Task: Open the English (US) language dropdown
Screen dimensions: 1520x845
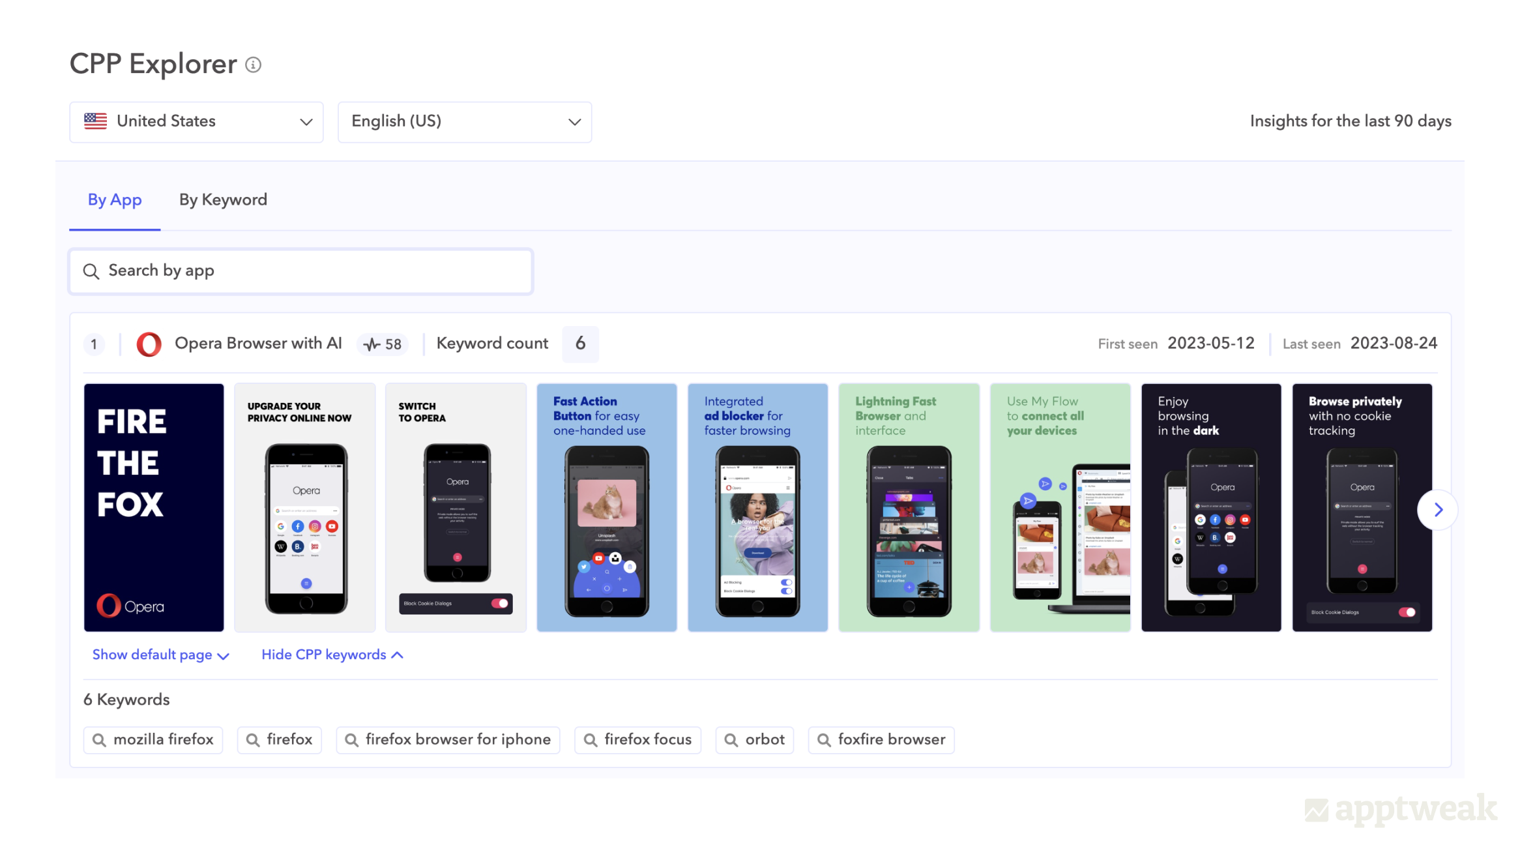Action: point(465,122)
